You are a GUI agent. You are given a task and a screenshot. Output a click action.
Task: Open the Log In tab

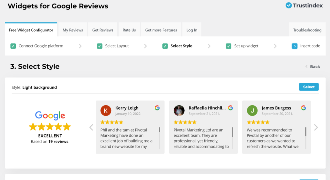tap(192, 30)
